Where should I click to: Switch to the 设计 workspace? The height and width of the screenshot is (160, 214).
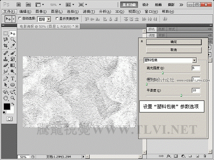pyautogui.click(x=146, y=5)
